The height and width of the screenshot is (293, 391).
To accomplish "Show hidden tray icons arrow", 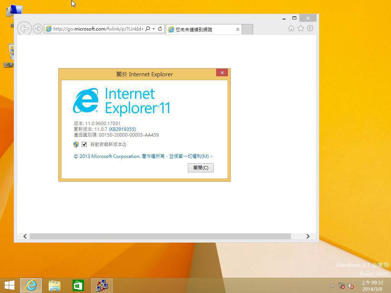I will [332, 286].
